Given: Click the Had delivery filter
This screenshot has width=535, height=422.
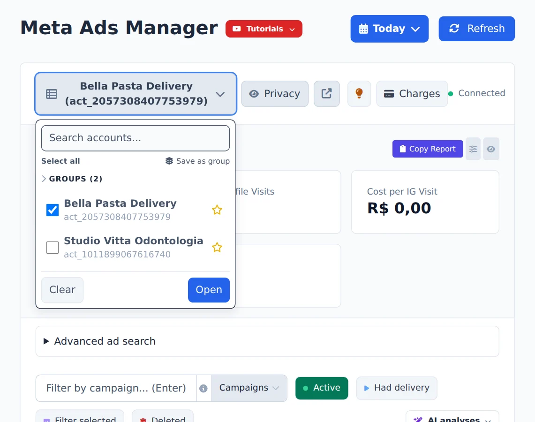Looking at the screenshot, I should point(397,388).
